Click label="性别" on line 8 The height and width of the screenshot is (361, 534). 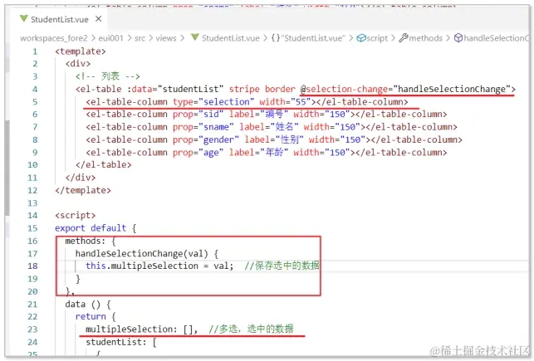pyautogui.click(x=274, y=140)
